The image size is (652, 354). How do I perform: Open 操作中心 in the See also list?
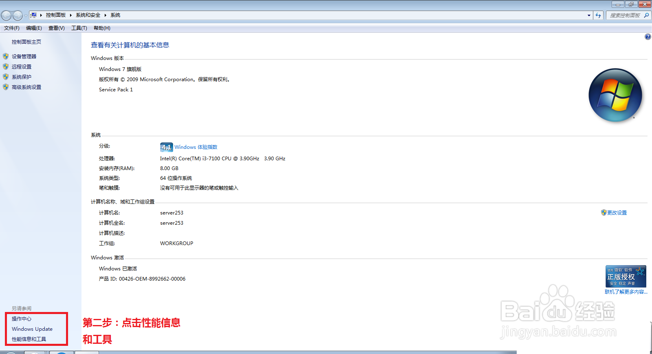tap(22, 319)
